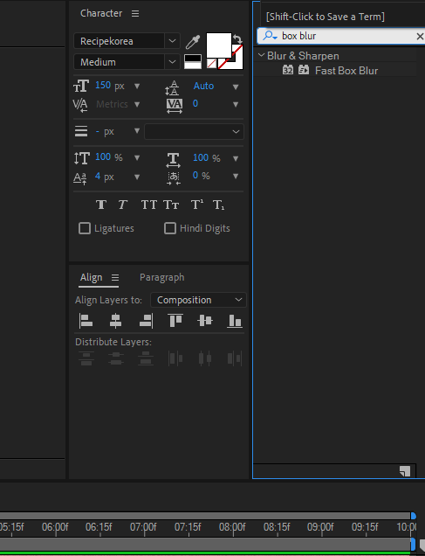
Task: Click the tracking VA icon
Action: click(175, 106)
